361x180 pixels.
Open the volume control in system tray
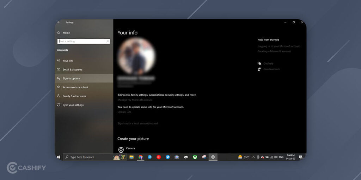tap(276, 157)
